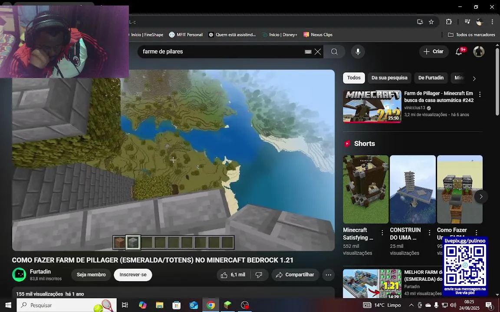
Task: Open Farm de Pillager #242 video thumbnail
Action: [372, 106]
